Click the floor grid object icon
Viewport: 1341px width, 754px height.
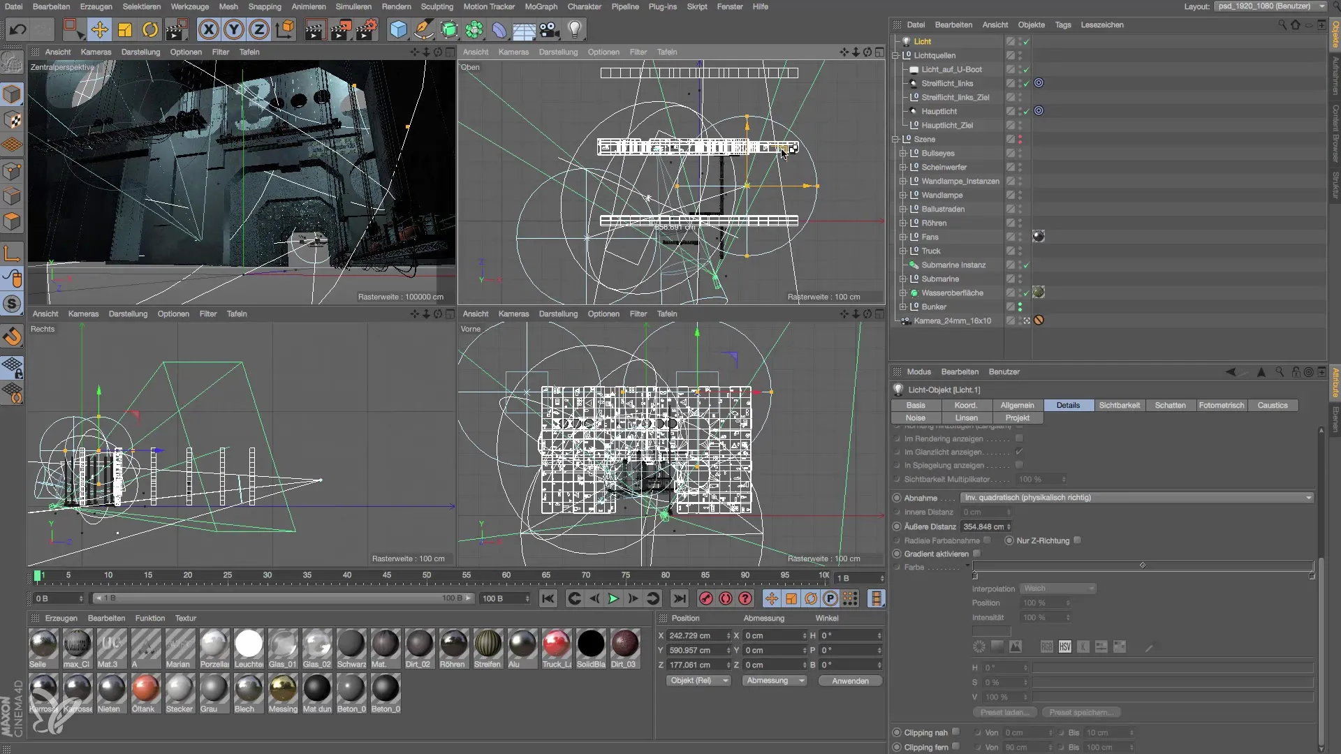[524, 30]
